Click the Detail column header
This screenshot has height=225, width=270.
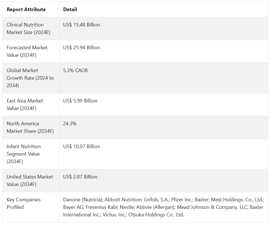[70, 9]
